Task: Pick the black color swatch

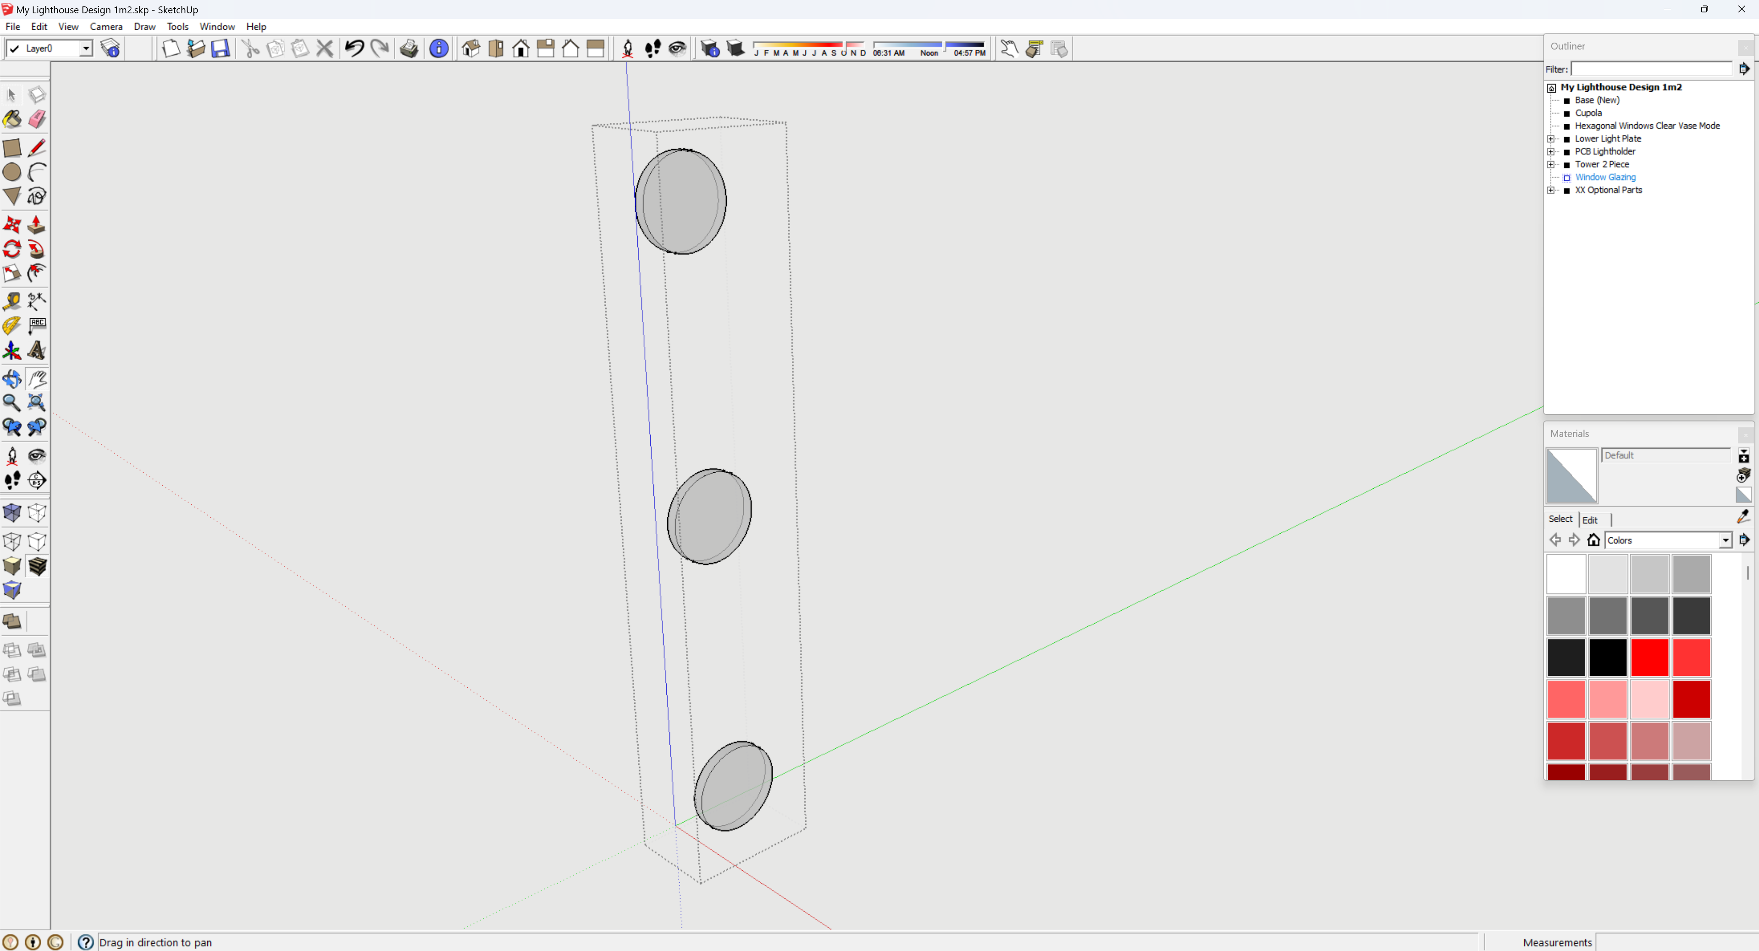Action: click(1608, 658)
